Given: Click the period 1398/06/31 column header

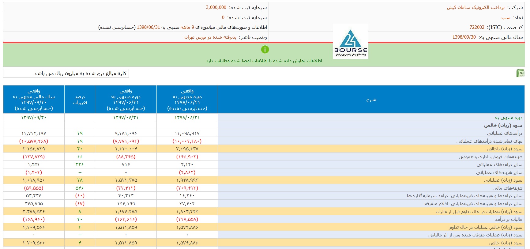Looking at the screenshot, I should pyautogui.click(x=187, y=100).
